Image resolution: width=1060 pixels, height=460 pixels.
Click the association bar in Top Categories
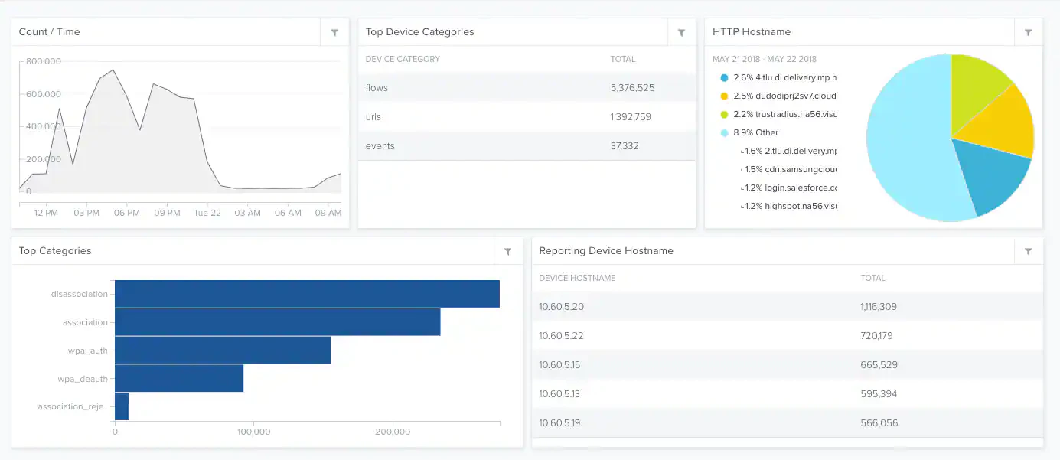(x=278, y=322)
